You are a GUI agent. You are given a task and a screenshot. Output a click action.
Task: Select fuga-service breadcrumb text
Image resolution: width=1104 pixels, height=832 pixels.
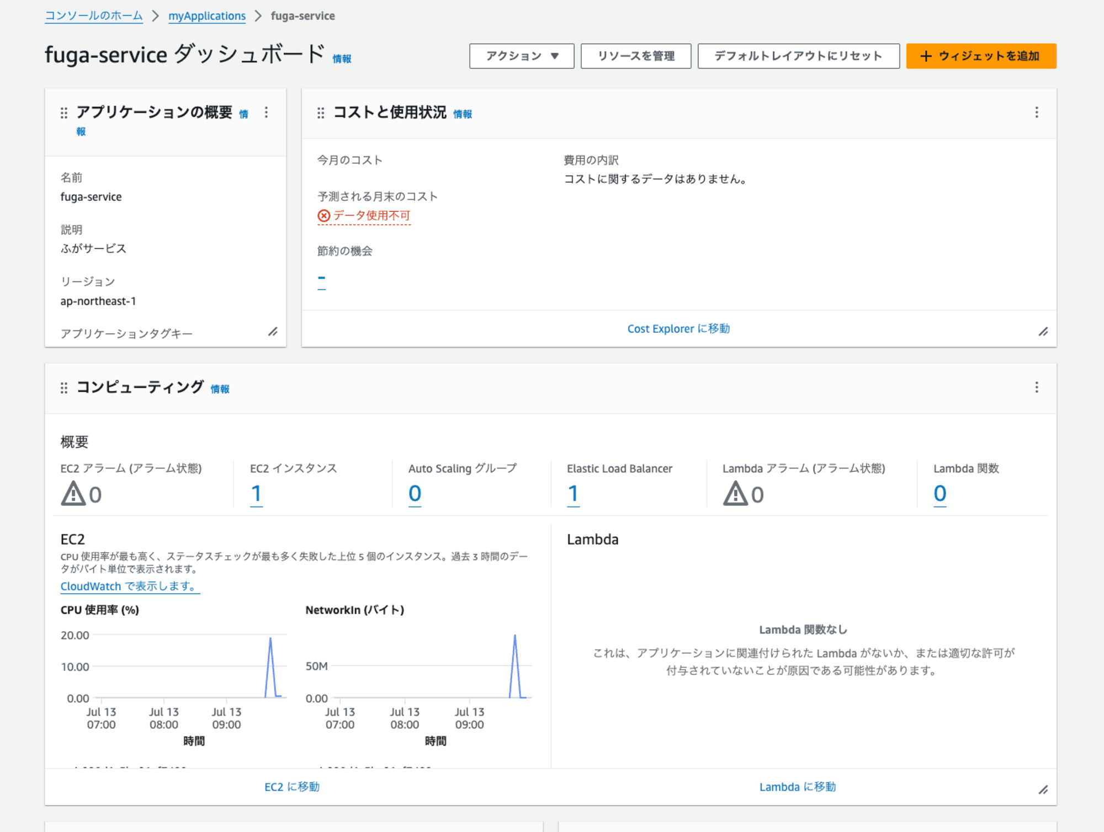tap(303, 16)
